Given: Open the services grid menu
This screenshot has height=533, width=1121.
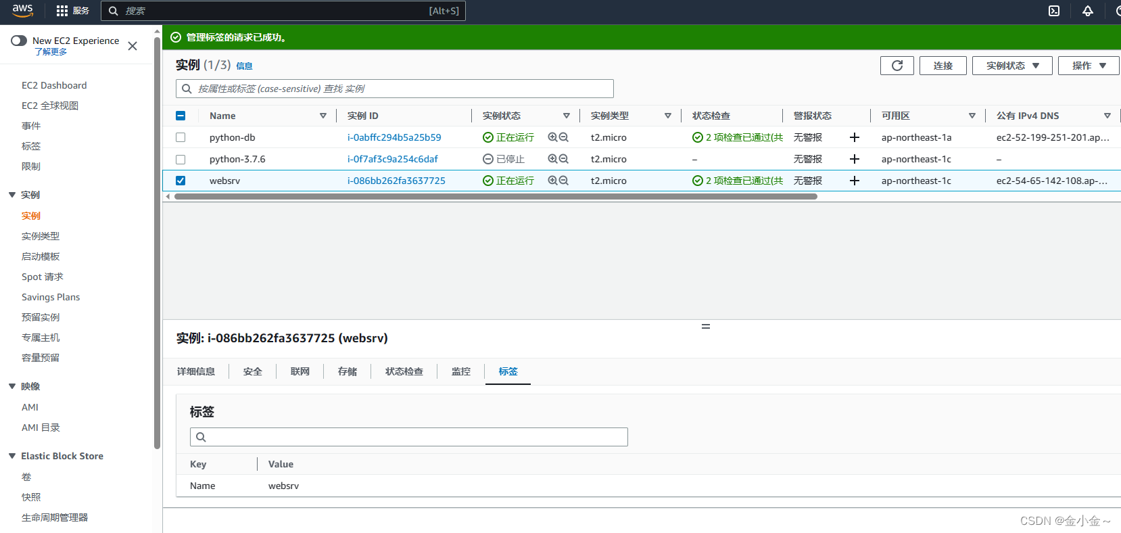Looking at the screenshot, I should coord(62,11).
